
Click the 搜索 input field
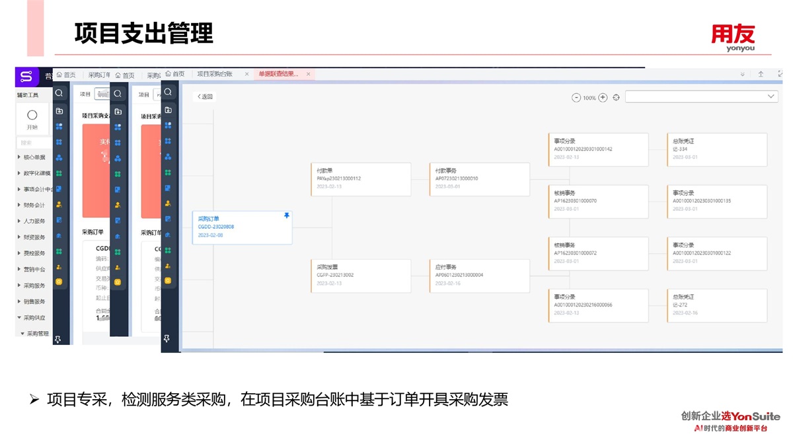click(x=33, y=143)
